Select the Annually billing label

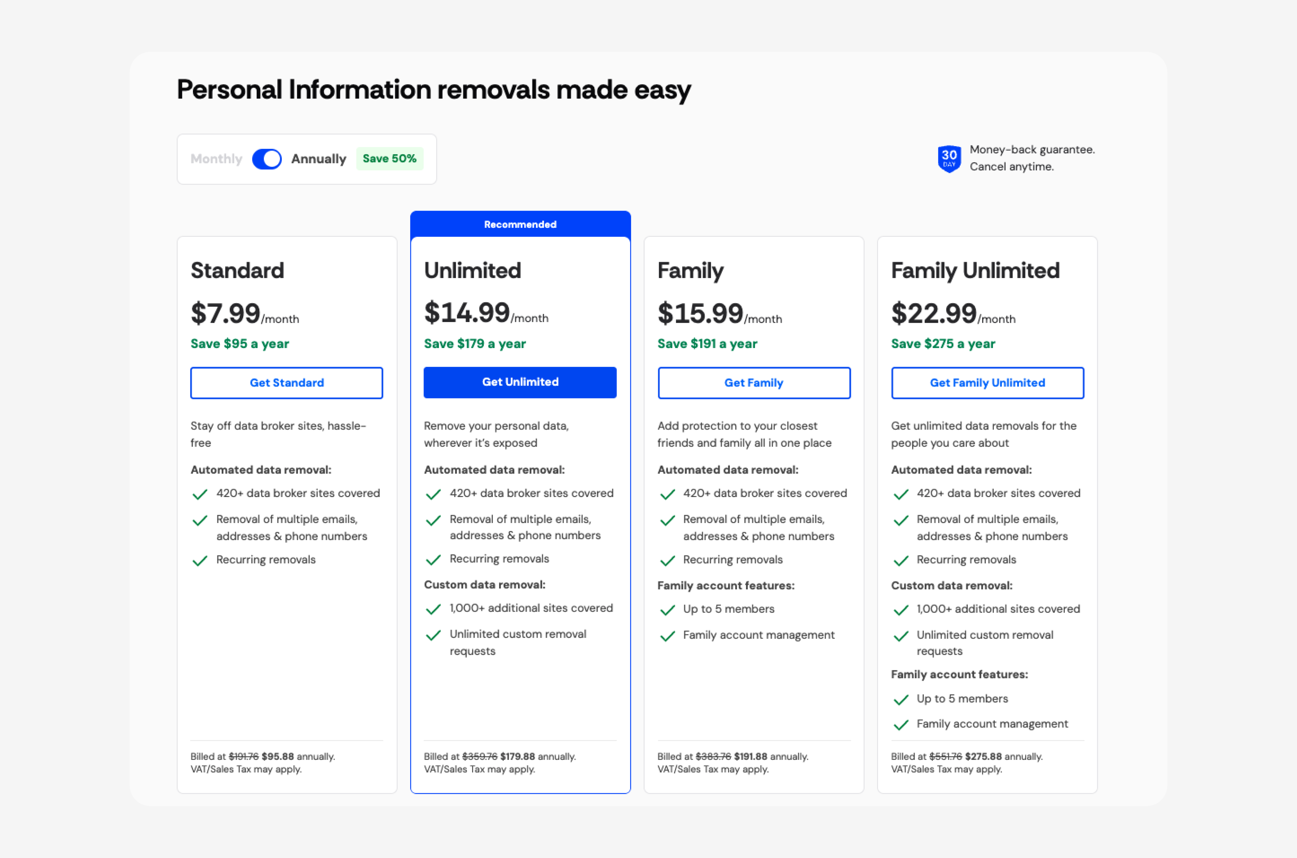[319, 159]
